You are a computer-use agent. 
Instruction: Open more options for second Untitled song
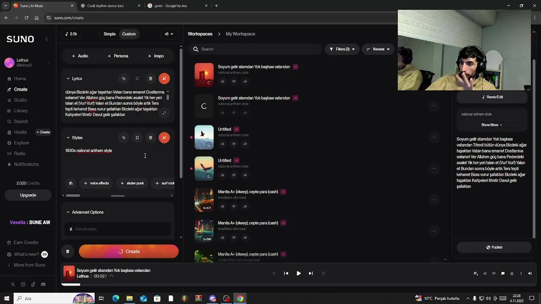click(x=434, y=168)
